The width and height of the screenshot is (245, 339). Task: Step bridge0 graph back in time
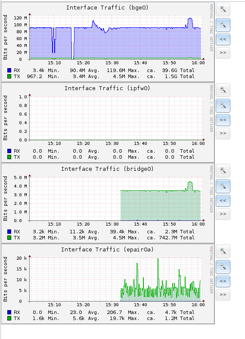(x=223, y=201)
